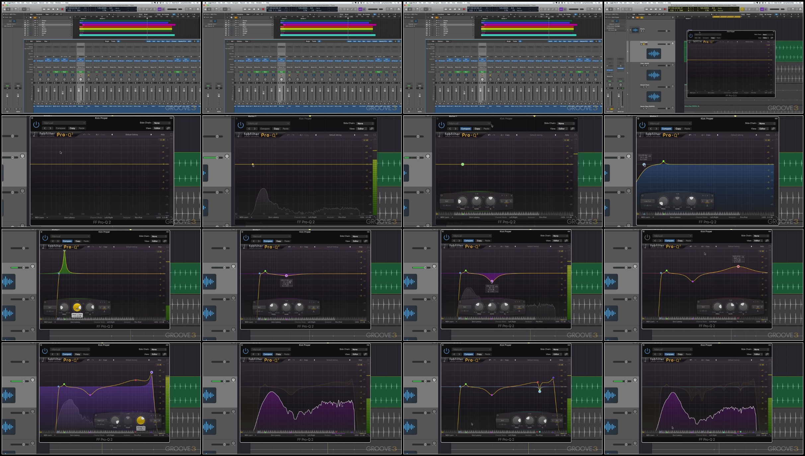This screenshot has height=456, width=805.
Task: Click previous-preset arrow in empty flat-EQ frame header
Action: click(44, 128)
